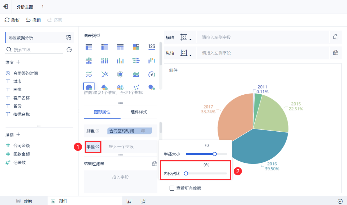Open the 横轴 axis type dropdown
Screen dimensions: 347x205
pos(186,37)
